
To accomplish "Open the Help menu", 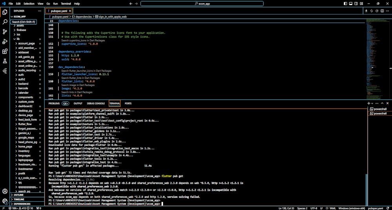I will [x=77, y=4].
